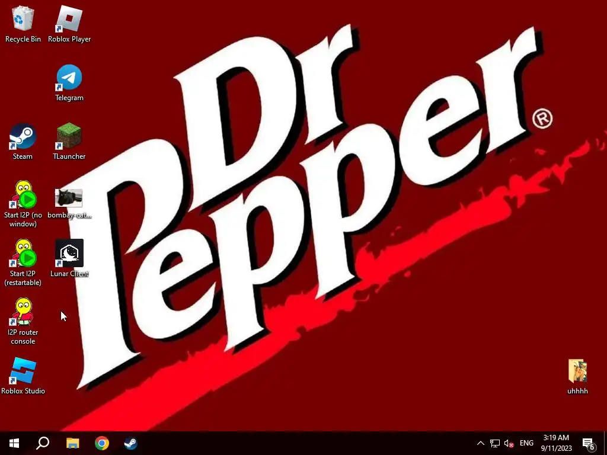Select the bombay-cat image file thumbnail

pos(69,198)
